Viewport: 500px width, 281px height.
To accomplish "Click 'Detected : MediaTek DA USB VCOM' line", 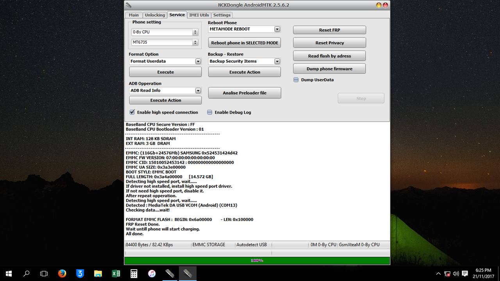I will coord(181,205).
